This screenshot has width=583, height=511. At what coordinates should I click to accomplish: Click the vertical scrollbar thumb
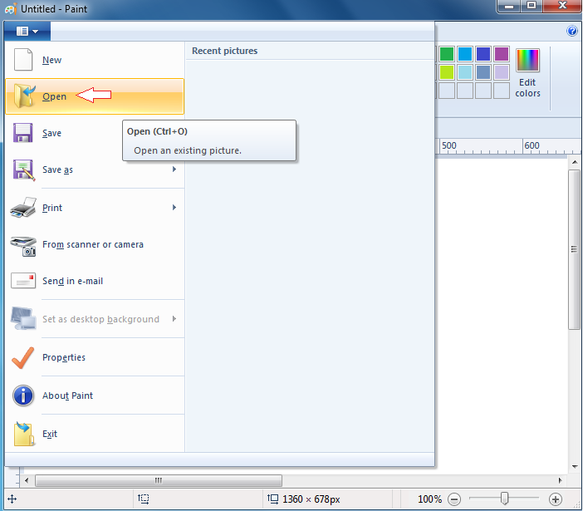[x=575, y=249]
